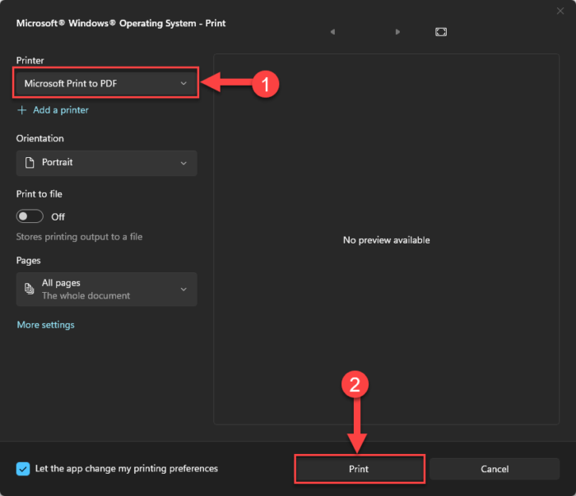Click the Printer label
The image size is (576, 496).
pyautogui.click(x=30, y=61)
